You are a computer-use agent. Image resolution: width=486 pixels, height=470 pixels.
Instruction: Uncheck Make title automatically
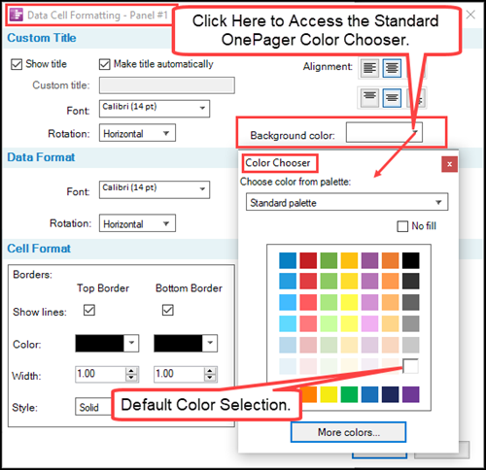point(105,64)
